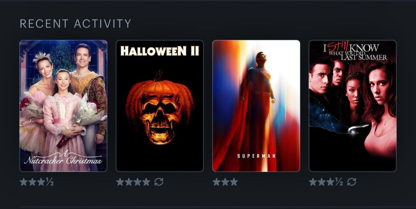416x209 pixels.
Task: Open the Halloween II film poster
Action: tap(160, 106)
